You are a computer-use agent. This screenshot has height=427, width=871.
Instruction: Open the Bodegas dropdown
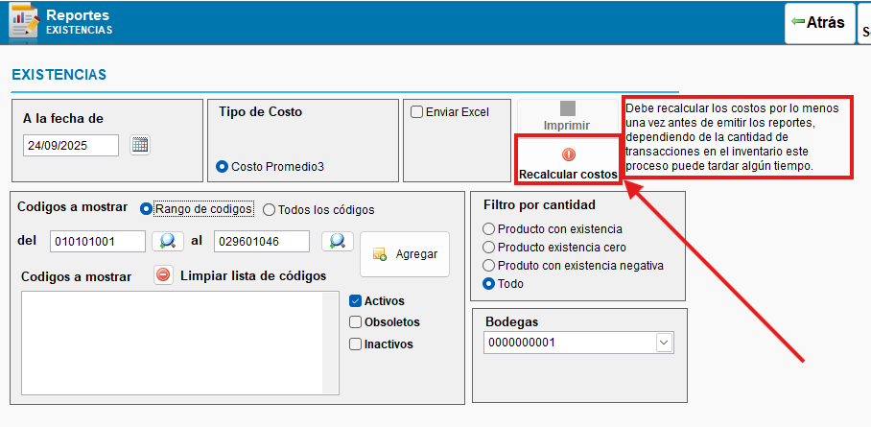point(665,343)
